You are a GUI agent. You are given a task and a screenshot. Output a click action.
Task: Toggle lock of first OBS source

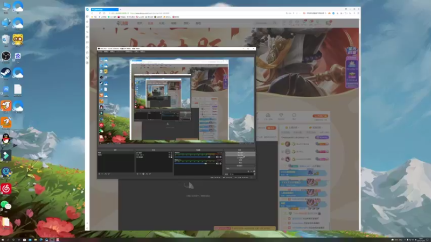tap(171, 153)
